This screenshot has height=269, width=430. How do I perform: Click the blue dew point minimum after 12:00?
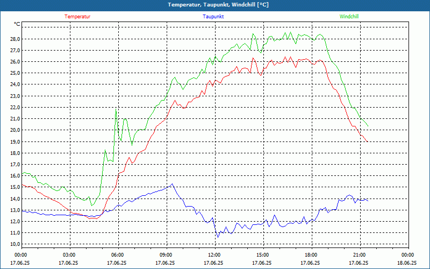(x=218, y=237)
